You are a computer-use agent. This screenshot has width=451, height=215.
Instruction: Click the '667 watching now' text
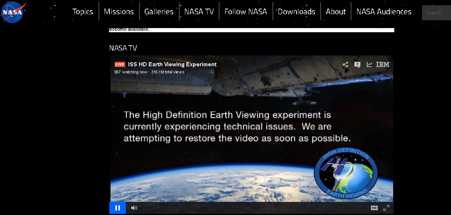point(131,72)
